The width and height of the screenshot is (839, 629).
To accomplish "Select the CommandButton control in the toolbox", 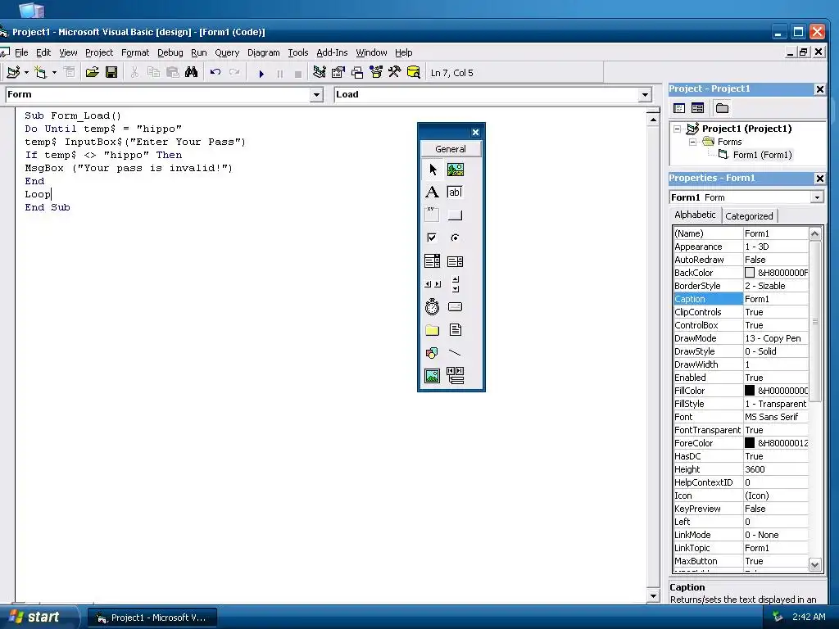I will tap(456, 215).
